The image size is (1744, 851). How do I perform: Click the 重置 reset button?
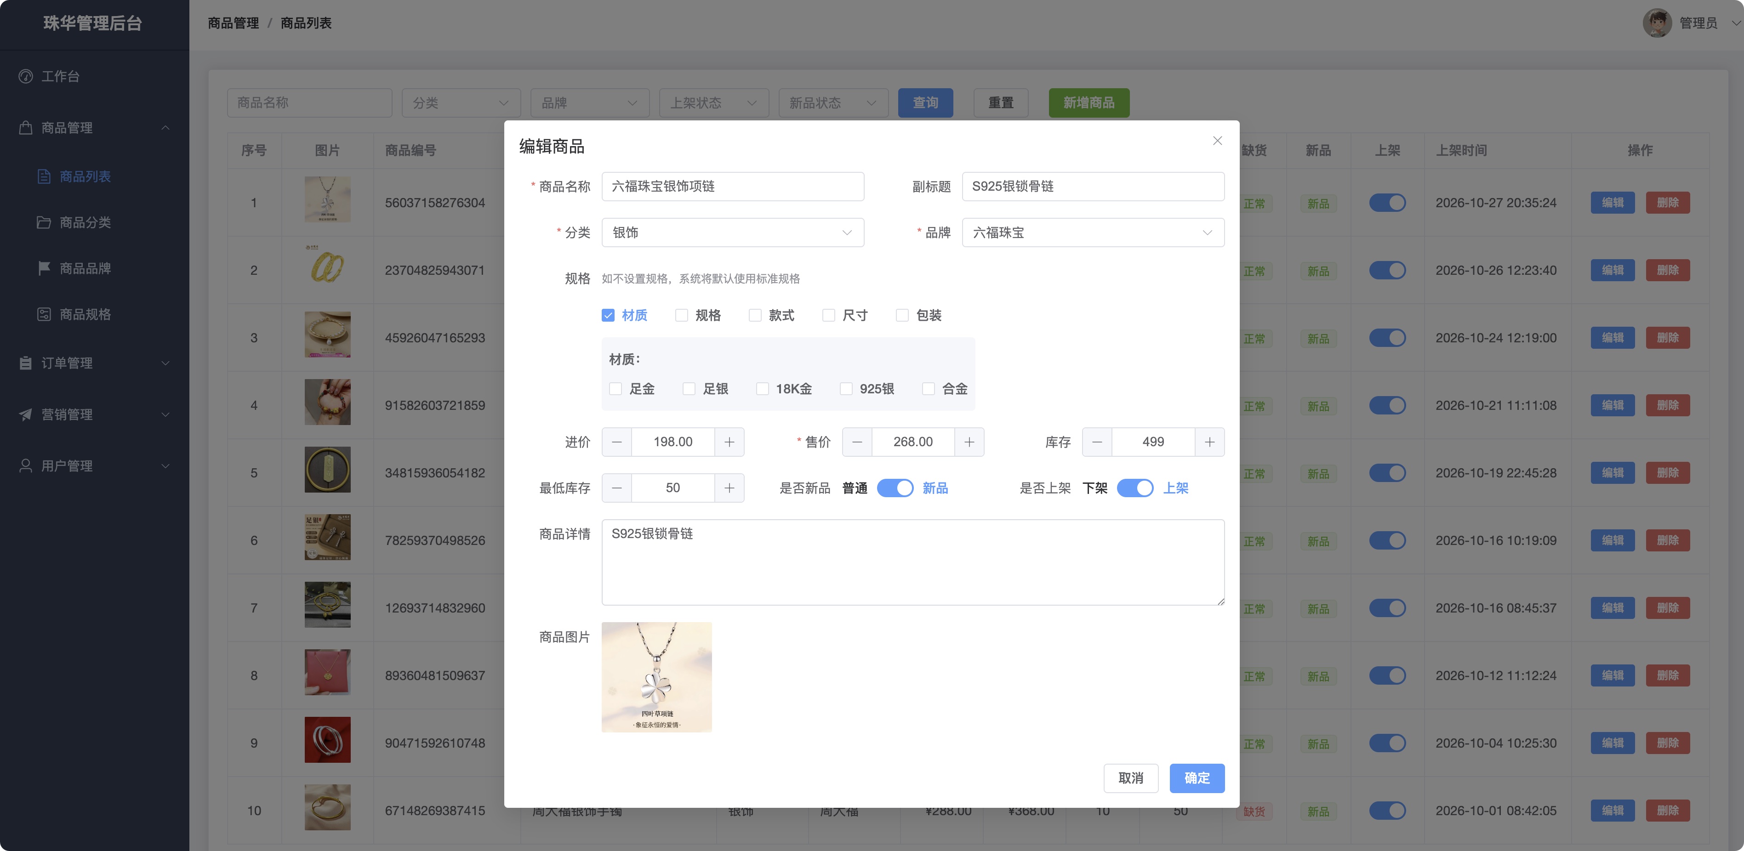coord(1001,103)
